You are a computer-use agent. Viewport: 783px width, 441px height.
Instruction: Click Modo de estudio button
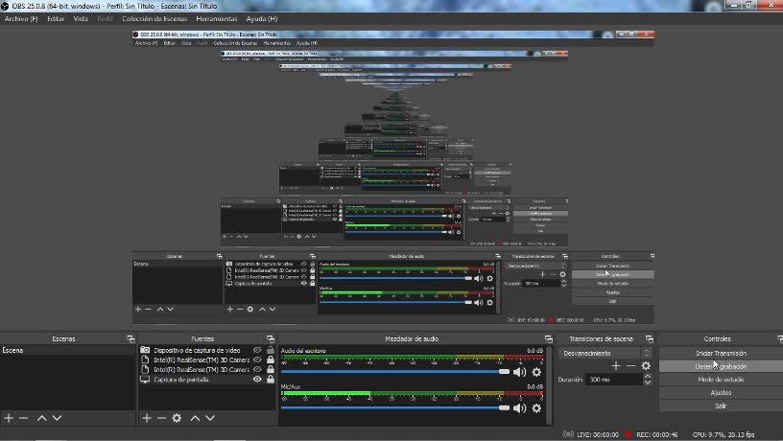(721, 380)
